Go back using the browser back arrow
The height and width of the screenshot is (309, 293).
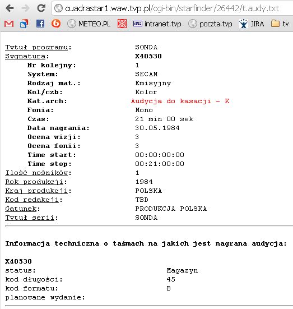pyautogui.click(x=10, y=8)
